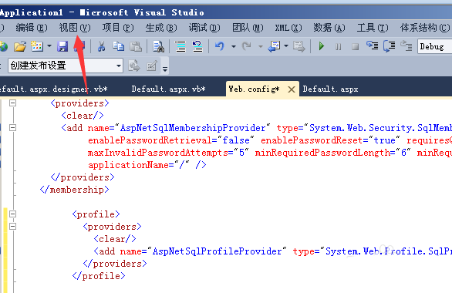Open the 生成(B) menu

(x=161, y=28)
